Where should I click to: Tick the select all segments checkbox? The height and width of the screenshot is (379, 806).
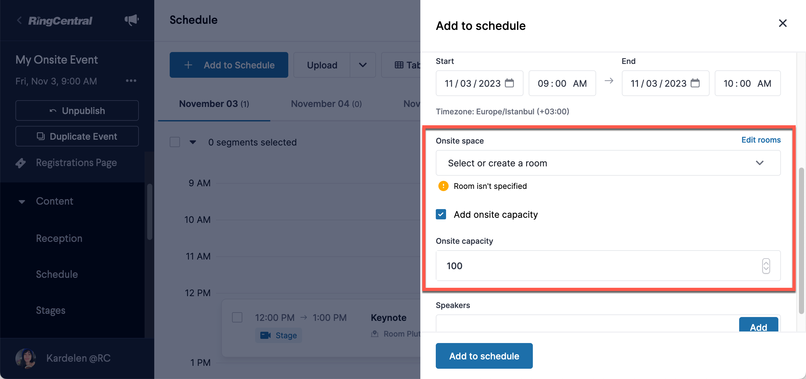tap(175, 142)
